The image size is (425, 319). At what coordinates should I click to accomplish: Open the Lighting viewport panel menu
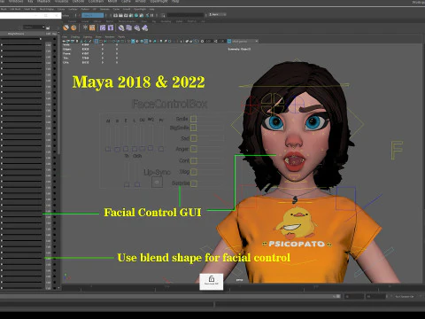coord(88,37)
